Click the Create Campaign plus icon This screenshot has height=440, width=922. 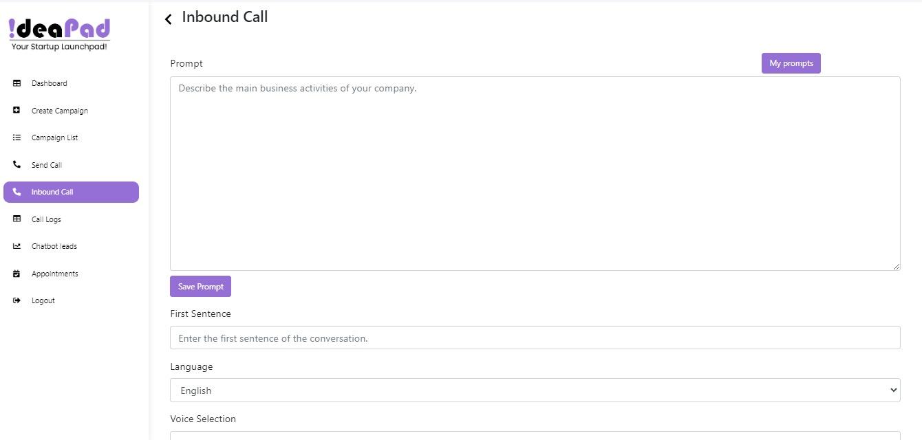pyautogui.click(x=17, y=110)
